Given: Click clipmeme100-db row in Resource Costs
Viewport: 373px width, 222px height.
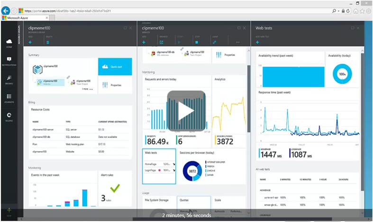Looking at the screenshot, I should coord(81,137).
